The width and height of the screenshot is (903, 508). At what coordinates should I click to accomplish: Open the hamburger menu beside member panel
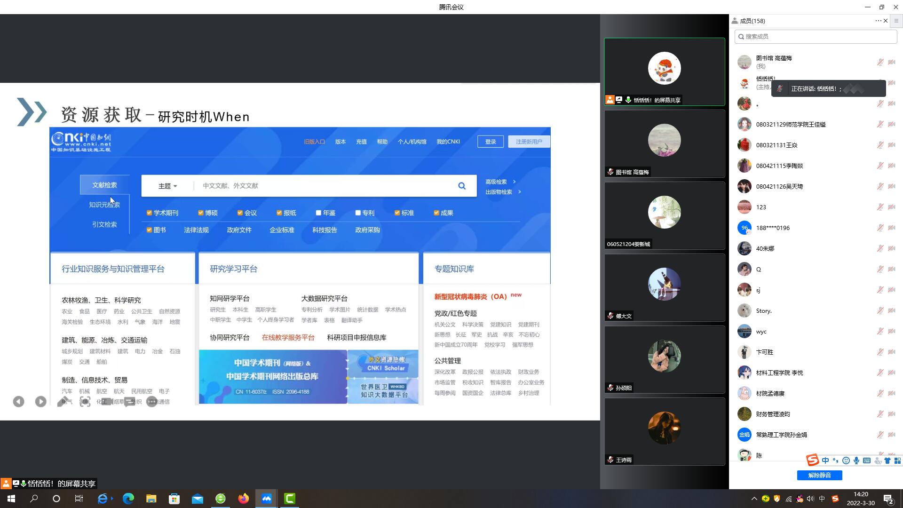point(896,21)
